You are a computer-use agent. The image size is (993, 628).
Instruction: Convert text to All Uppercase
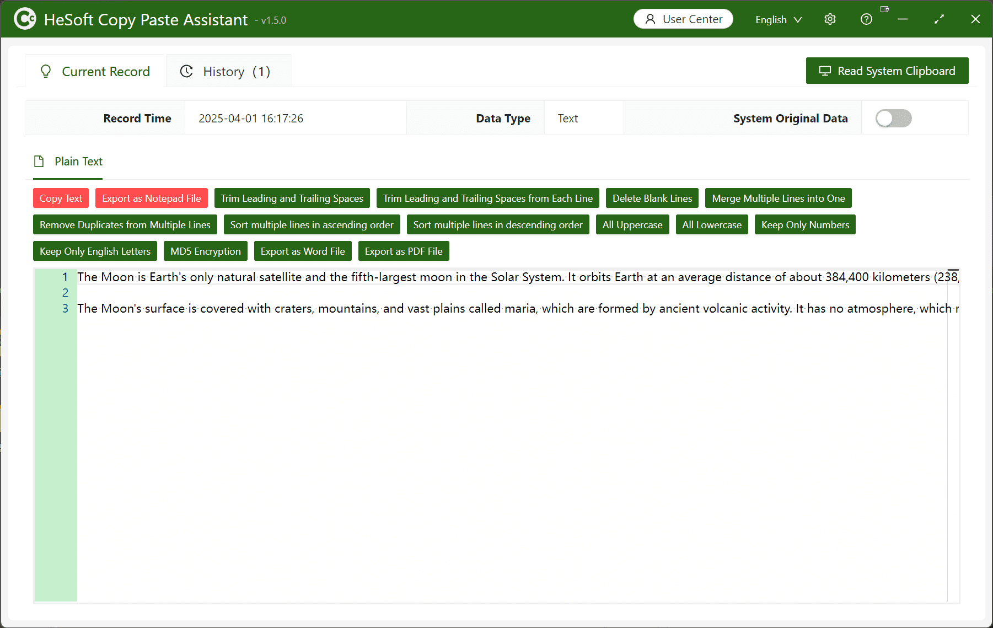tap(632, 224)
